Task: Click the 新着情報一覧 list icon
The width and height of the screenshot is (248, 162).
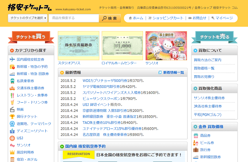Action: 160,73
